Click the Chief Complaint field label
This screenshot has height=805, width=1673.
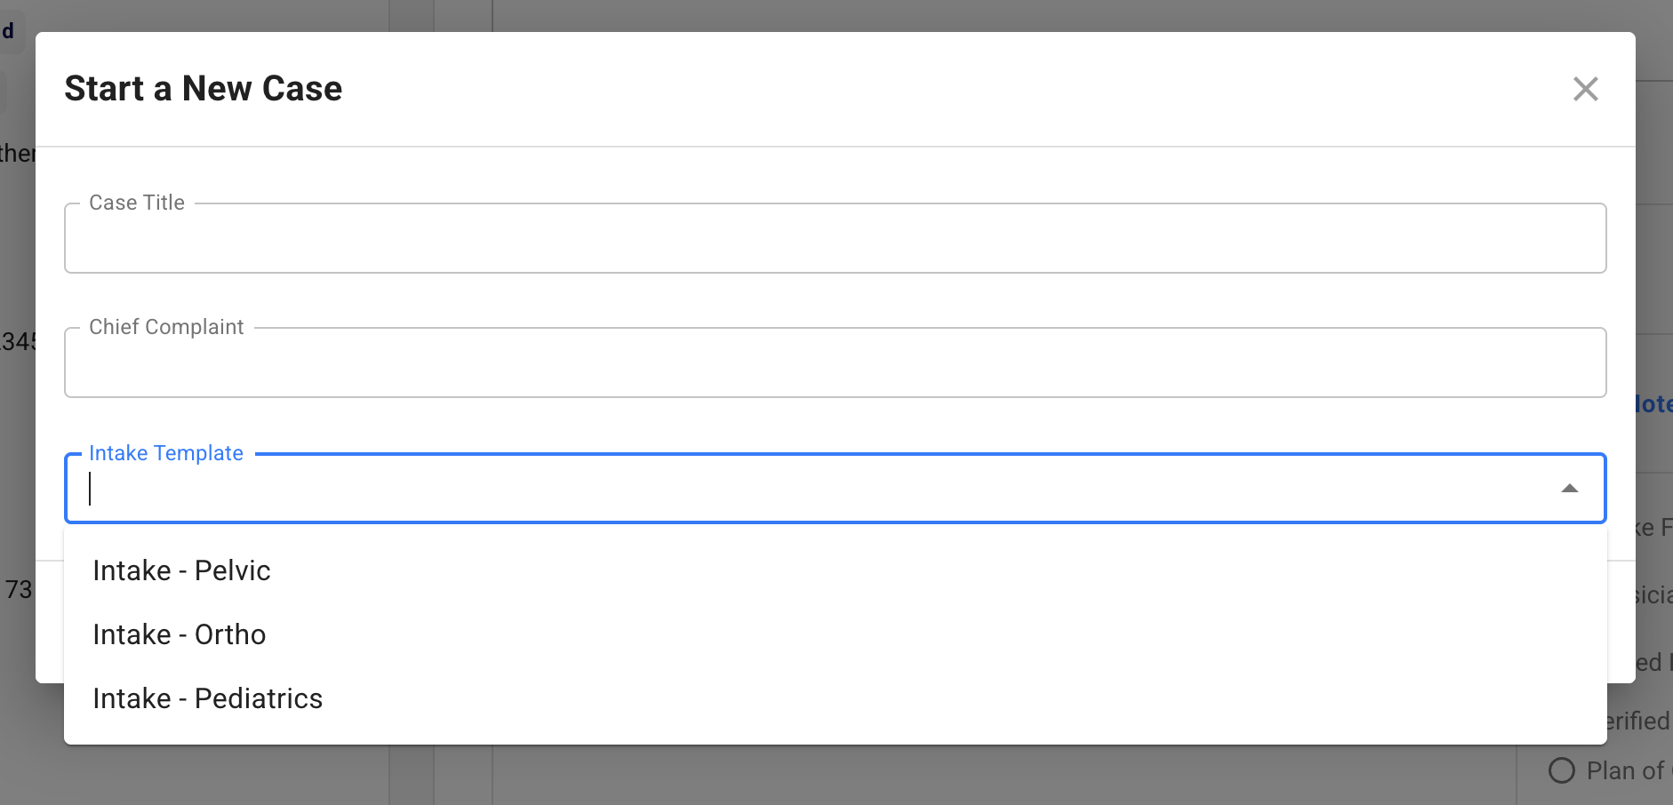pyautogui.click(x=166, y=328)
